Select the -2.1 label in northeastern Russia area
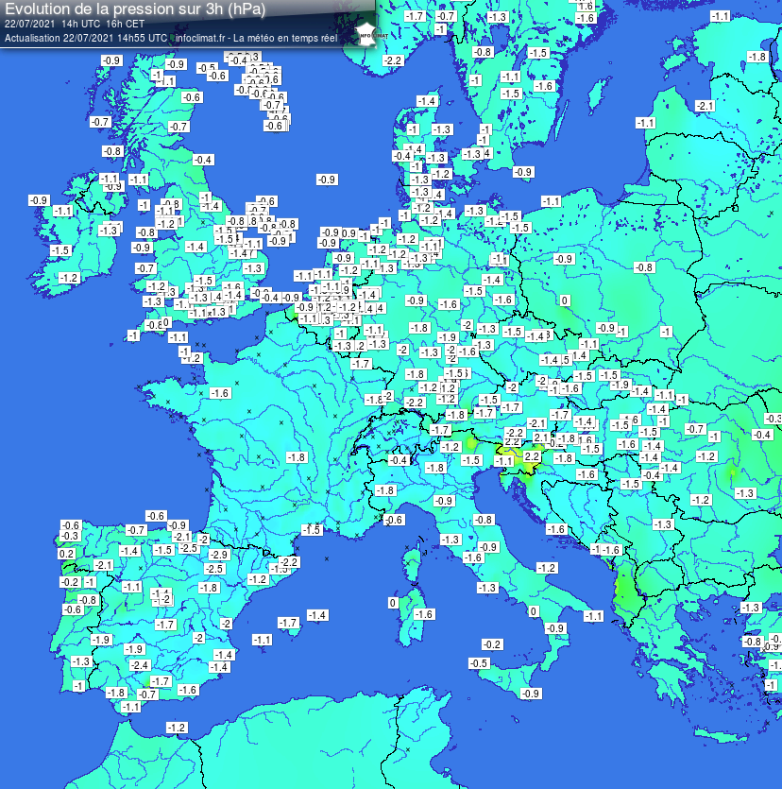Screen dimensions: 782x789 point(705,106)
